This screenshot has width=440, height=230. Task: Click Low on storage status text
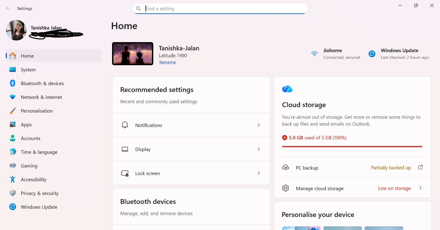click(394, 188)
